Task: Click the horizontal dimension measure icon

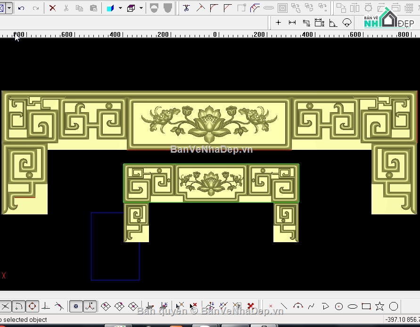Action: (292, 23)
